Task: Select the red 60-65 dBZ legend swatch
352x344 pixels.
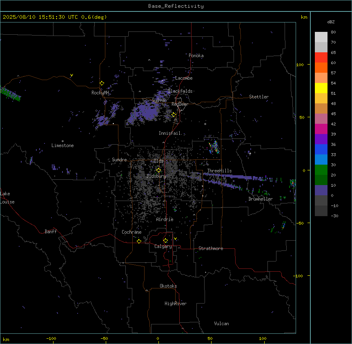Action: (x=321, y=57)
